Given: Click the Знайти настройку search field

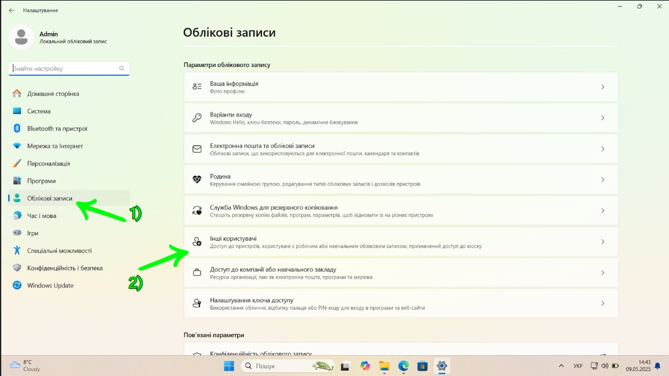Looking at the screenshot, I should pyautogui.click(x=64, y=68).
